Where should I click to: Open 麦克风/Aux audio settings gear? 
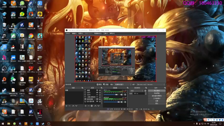[125, 95]
